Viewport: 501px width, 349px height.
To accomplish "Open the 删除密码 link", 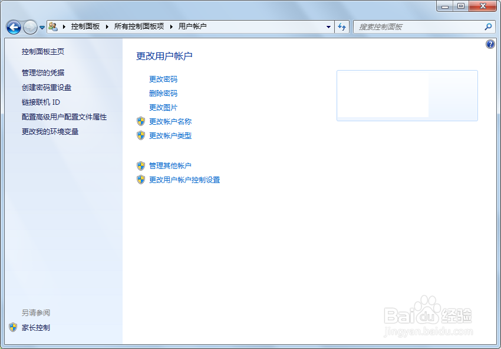I will (163, 93).
